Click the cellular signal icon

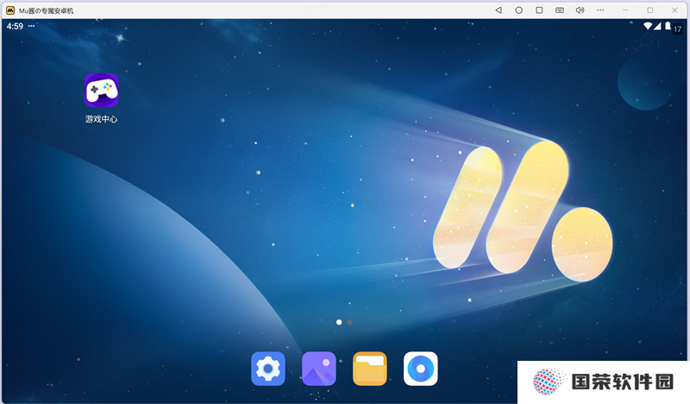pos(657,26)
